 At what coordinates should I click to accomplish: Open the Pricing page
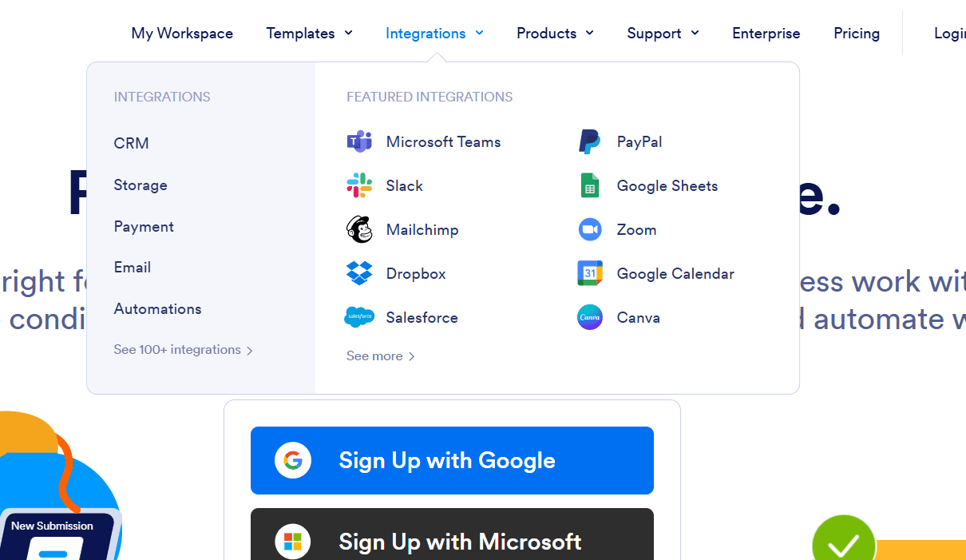[x=857, y=33]
